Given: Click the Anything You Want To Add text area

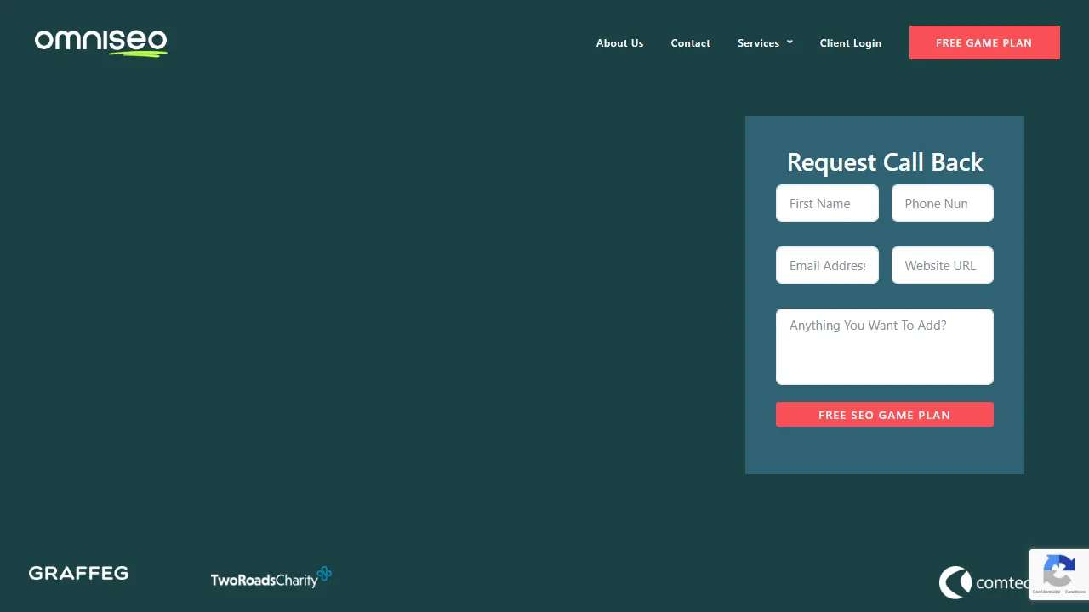Looking at the screenshot, I should point(884,346).
